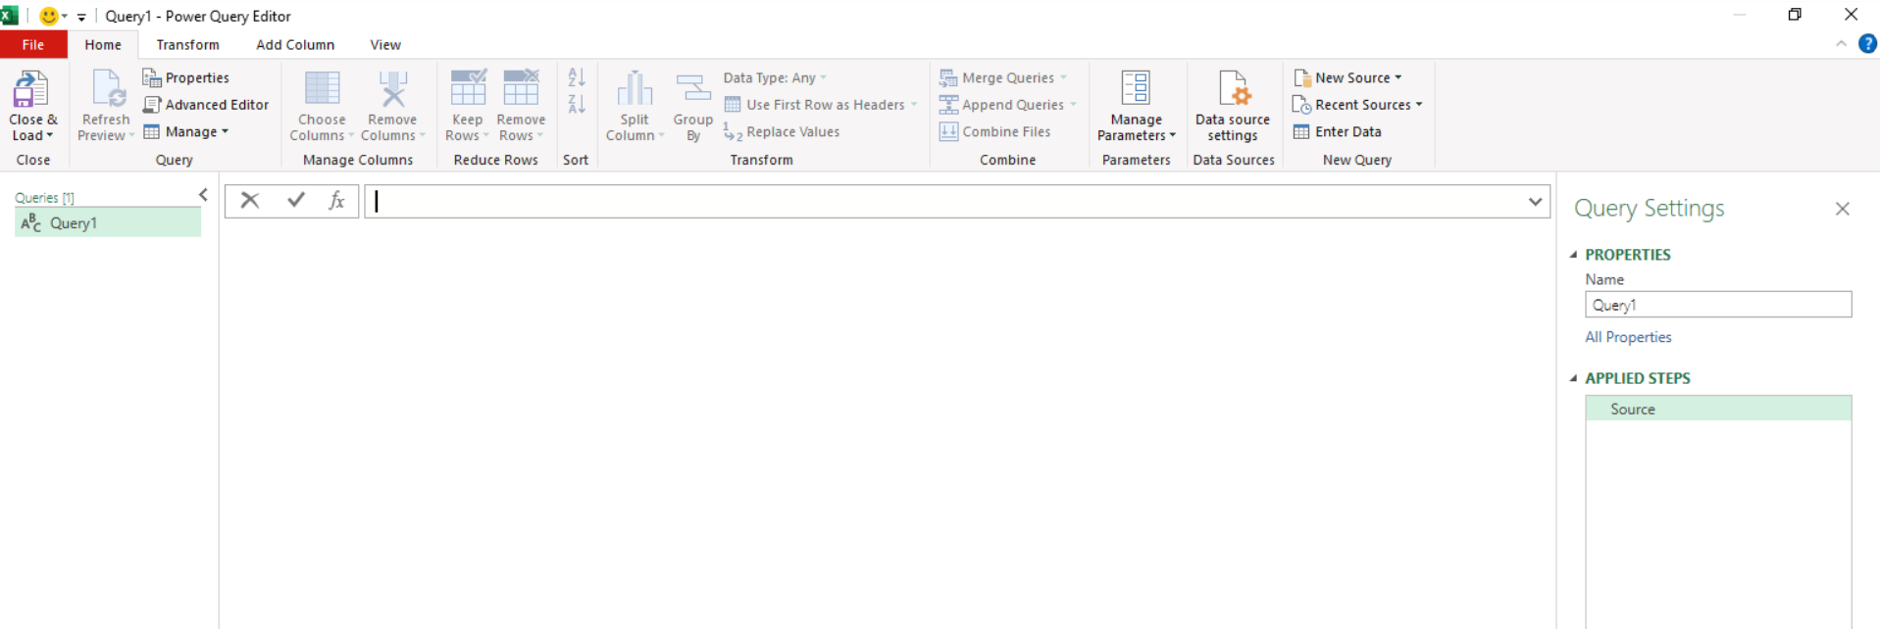1880x629 pixels.
Task: Collapse the Queries pane
Action: pos(203,195)
